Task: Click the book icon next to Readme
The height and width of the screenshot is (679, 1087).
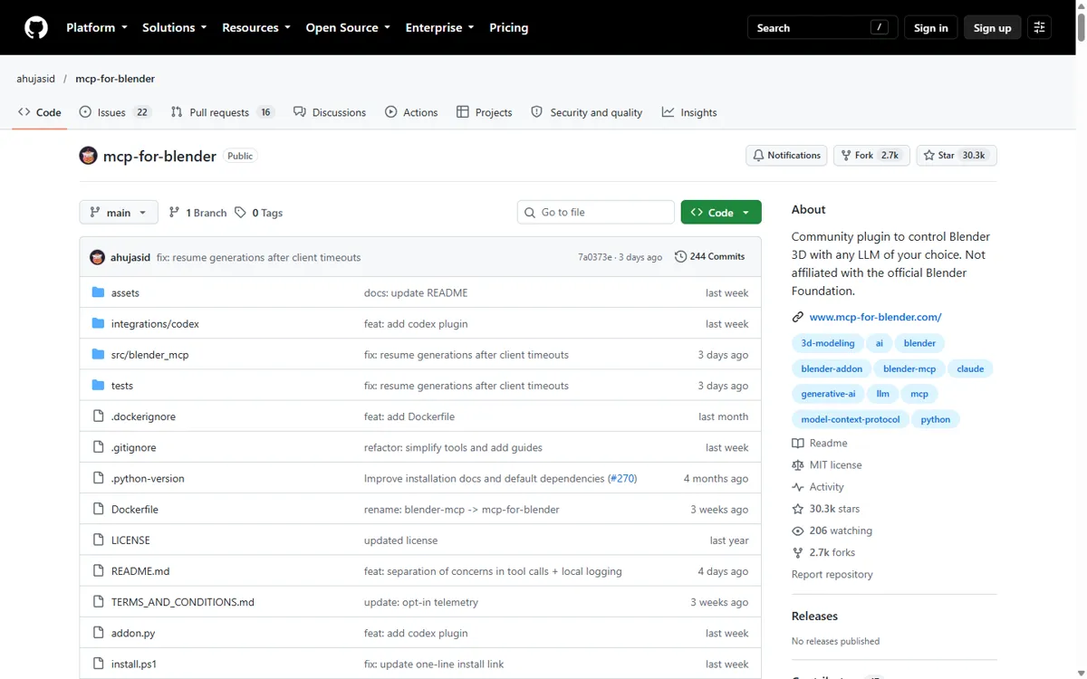Action: [797, 444]
